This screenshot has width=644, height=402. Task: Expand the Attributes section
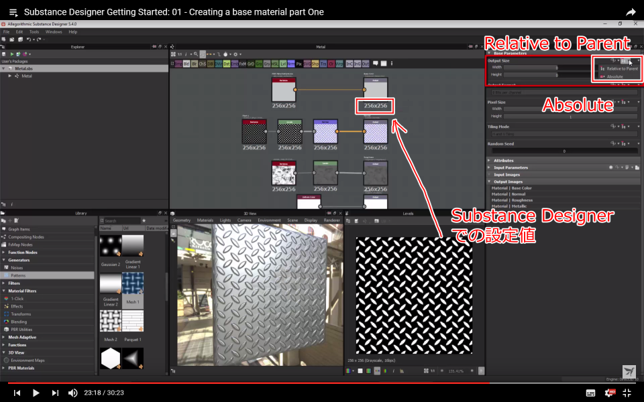[x=489, y=160]
